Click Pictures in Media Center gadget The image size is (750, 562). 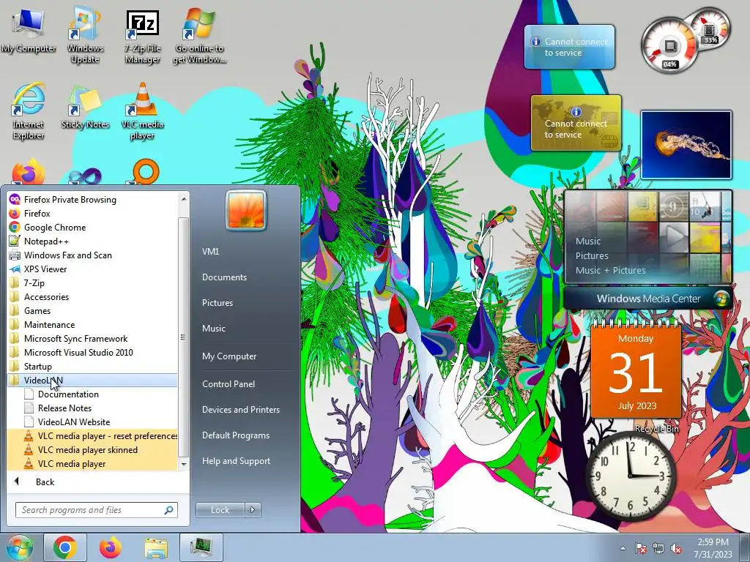pyautogui.click(x=592, y=255)
